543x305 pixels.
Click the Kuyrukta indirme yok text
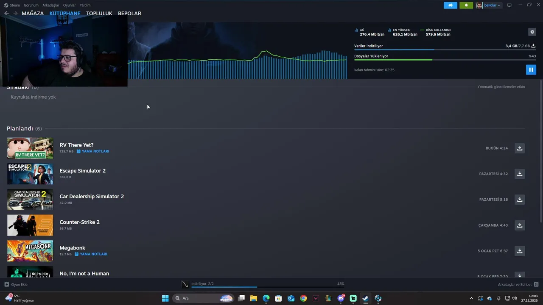point(33,97)
